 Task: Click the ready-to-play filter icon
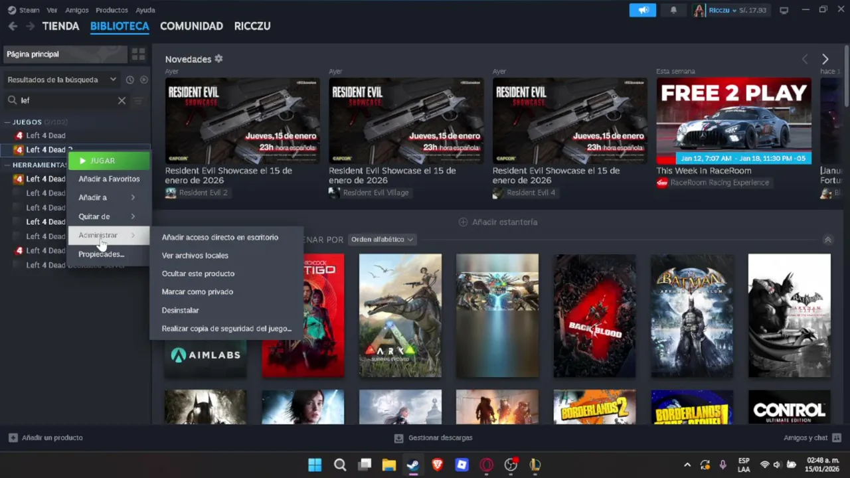[143, 80]
